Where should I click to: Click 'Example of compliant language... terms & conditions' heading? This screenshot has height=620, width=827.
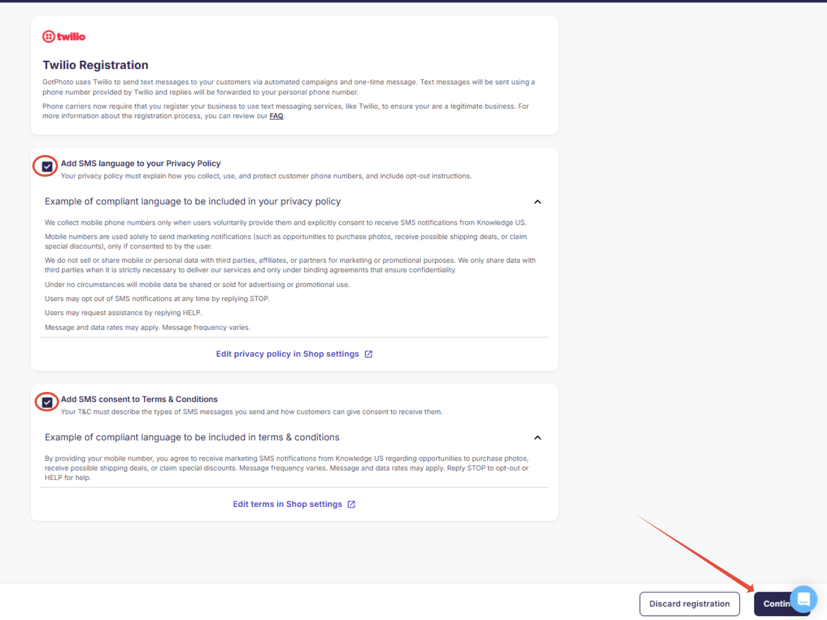pyautogui.click(x=192, y=437)
